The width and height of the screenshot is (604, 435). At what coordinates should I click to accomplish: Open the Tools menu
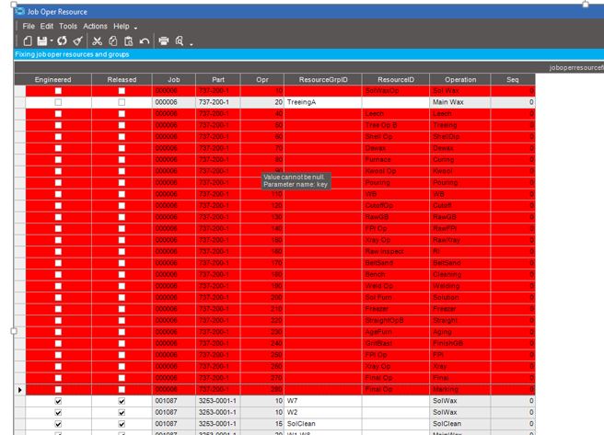point(68,26)
